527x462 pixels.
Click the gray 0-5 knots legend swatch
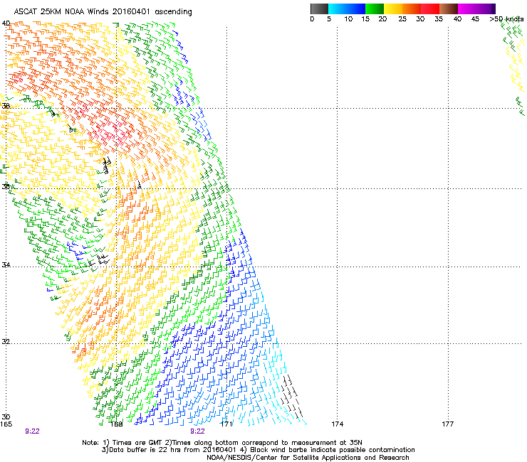point(319,9)
